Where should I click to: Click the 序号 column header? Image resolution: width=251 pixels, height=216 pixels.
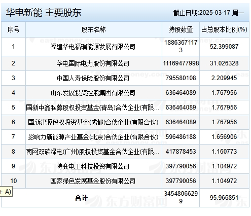tap(13, 29)
